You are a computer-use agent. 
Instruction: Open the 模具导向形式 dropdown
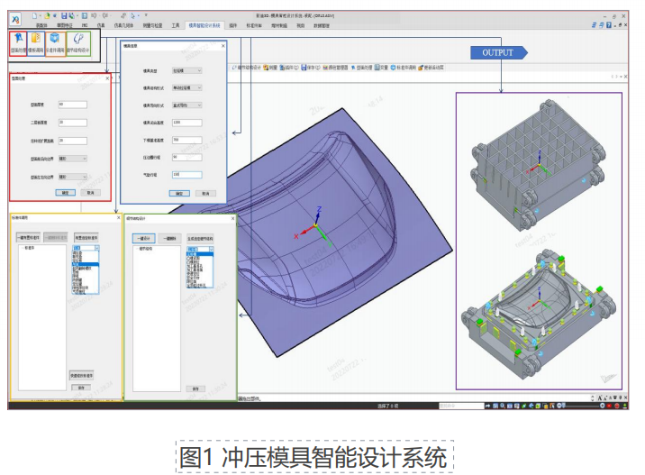186,105
